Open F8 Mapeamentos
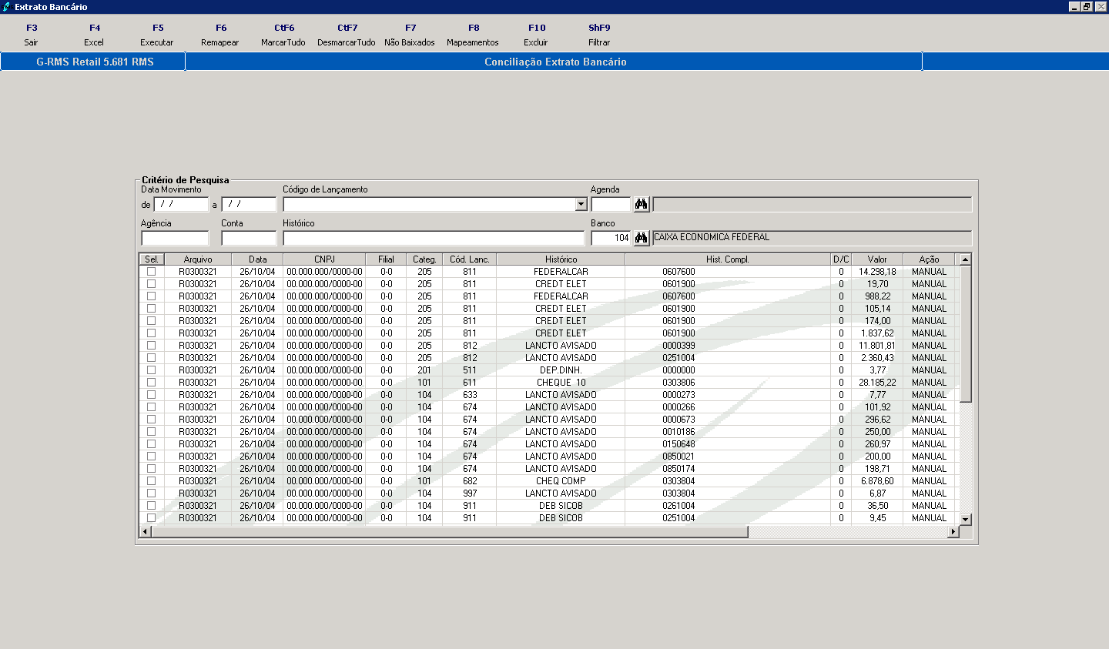Screen dimensions: 1109x649 coord(473,35)
